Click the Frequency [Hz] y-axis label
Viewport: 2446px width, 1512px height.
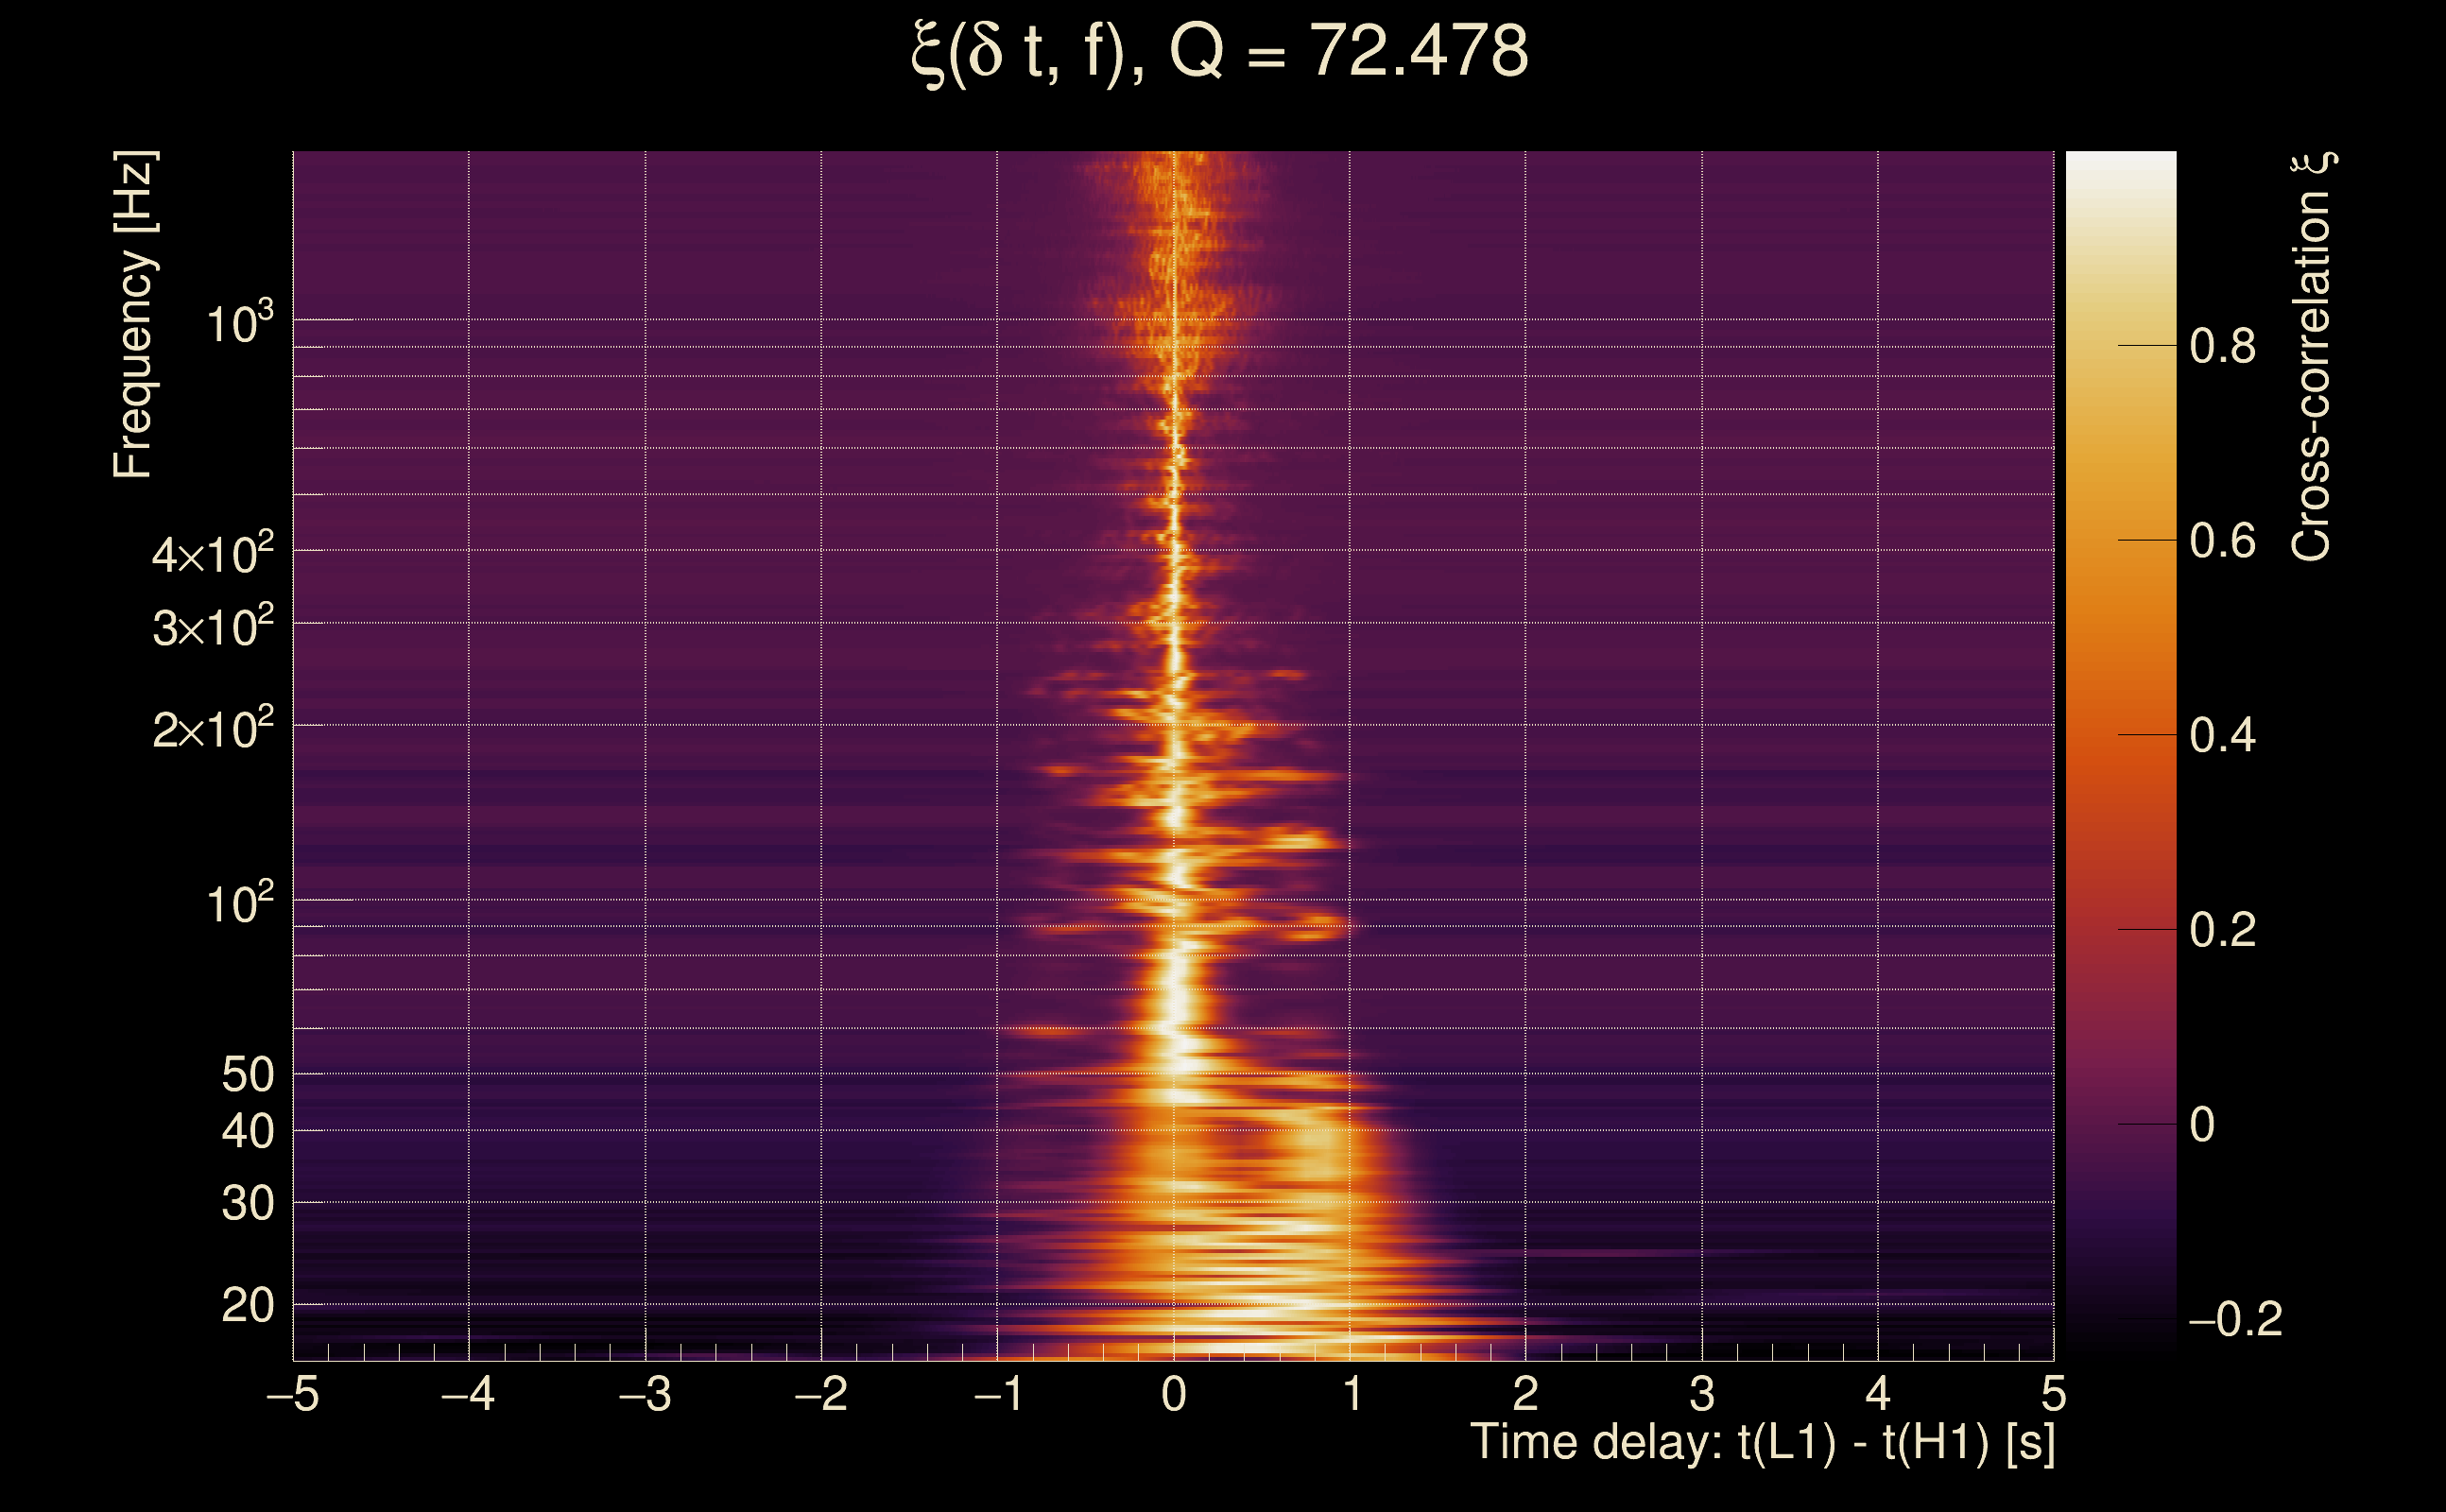(x=134, y=315)
